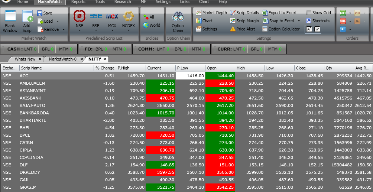Viewport: 373px width, 192px height.
Task: Open Market Depth
Action: tap(211, 13)
